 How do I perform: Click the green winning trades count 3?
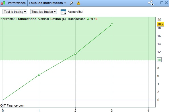click(x=88, y=19)
